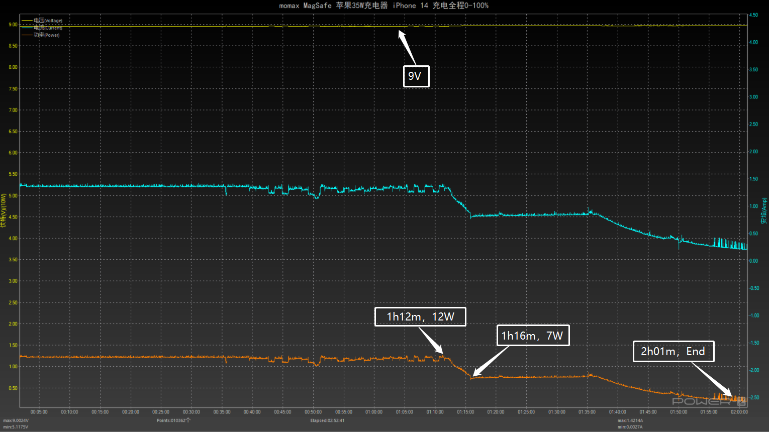Click the Points:010362 status entry
Screen dimensions: 769x432
click(x=173, y=420)
